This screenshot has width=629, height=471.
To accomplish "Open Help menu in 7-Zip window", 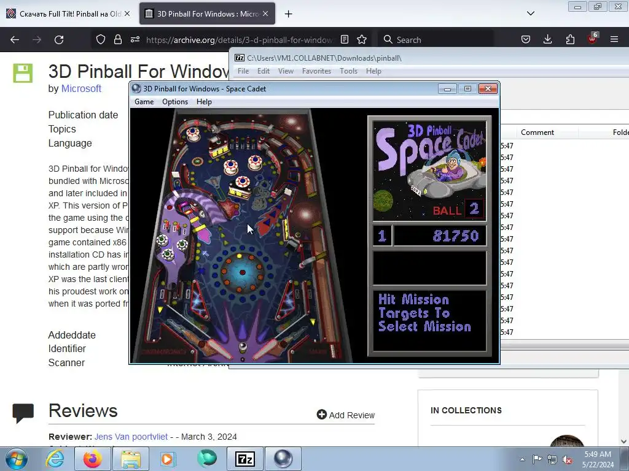I will tap(373, 71).
